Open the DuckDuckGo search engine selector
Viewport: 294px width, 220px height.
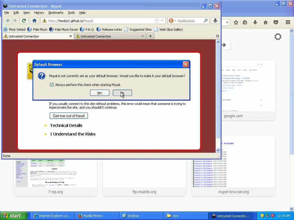click(172, 21)
